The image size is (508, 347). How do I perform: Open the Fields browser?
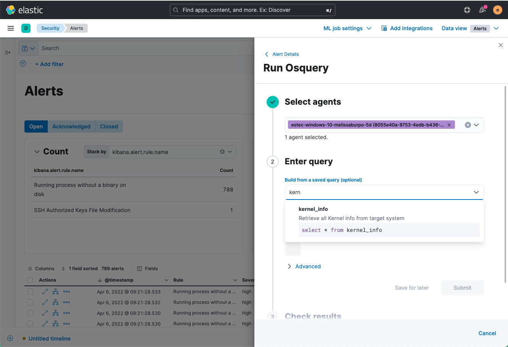[x=147, y=269]
